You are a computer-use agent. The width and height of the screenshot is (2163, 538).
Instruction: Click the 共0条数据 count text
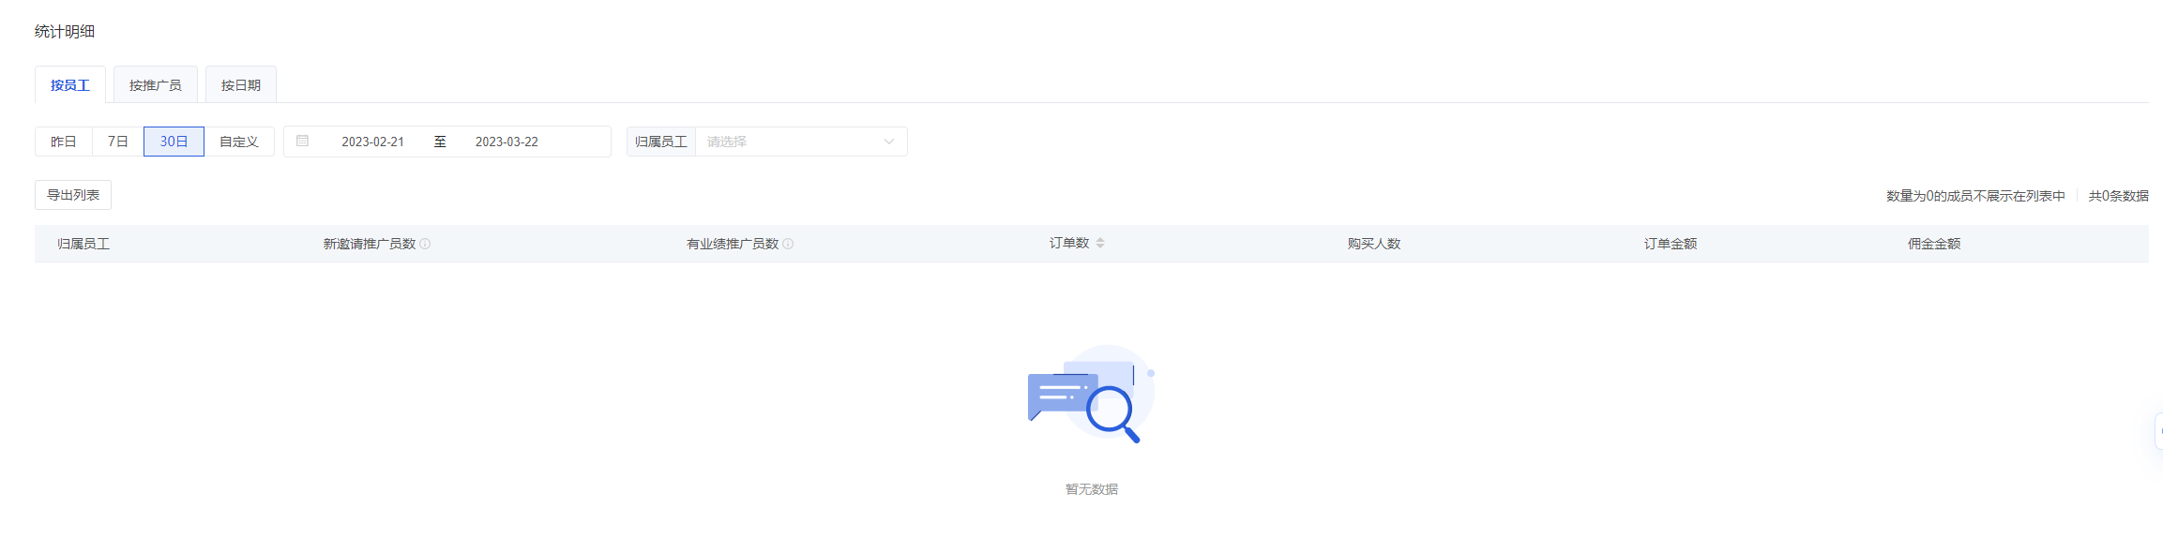(x=2118, y=196)
